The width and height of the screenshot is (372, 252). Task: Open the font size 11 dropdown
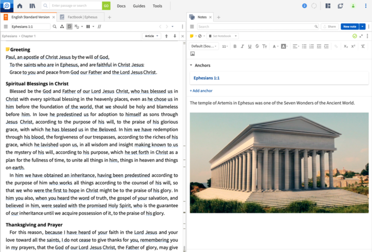(x=225, y=46)
